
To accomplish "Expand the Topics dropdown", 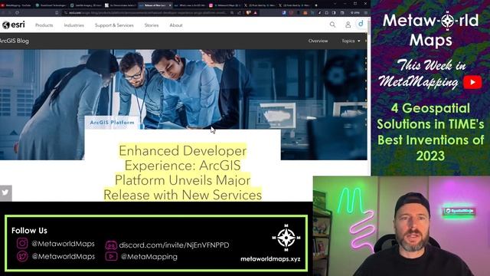I will pyautogui.click(x=351, y=41).
